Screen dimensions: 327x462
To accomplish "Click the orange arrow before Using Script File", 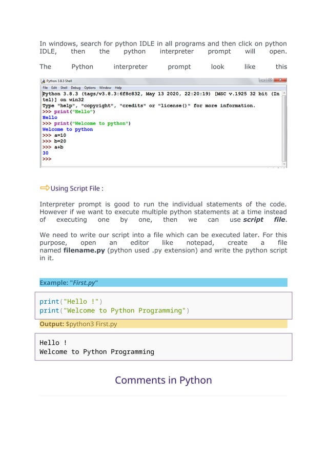I will (x=45, y=188).
